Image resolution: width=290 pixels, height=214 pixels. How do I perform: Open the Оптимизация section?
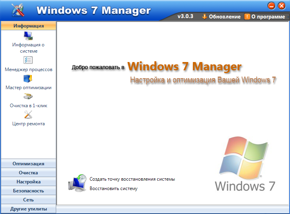[x=28, y=164]
